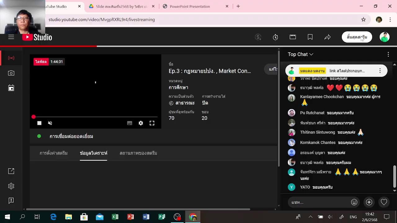397x223 pixels.
Task: Toggle captions in the preview player
Action: point(130,123)
